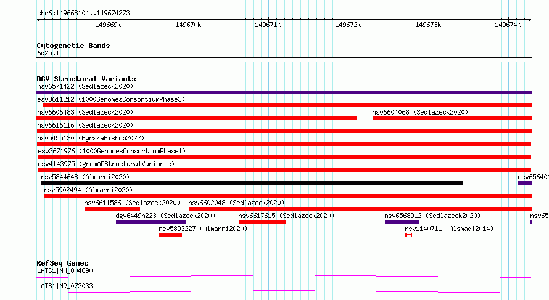Click the RefSeq Genes track heading

[x=62, y=263]
